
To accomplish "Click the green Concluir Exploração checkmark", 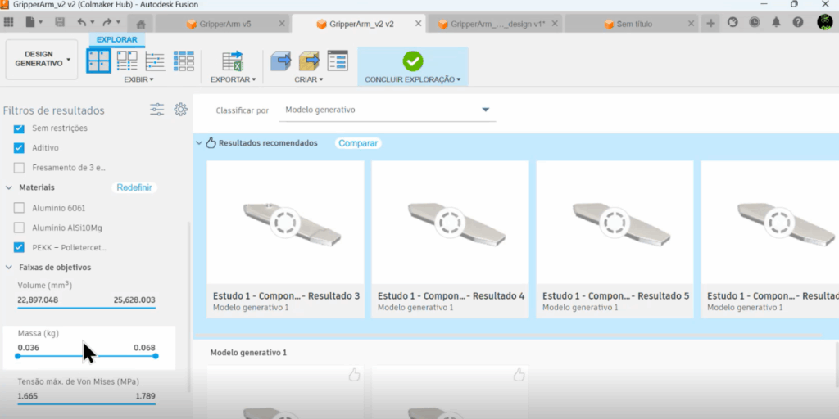I will (x=412, y=61).
